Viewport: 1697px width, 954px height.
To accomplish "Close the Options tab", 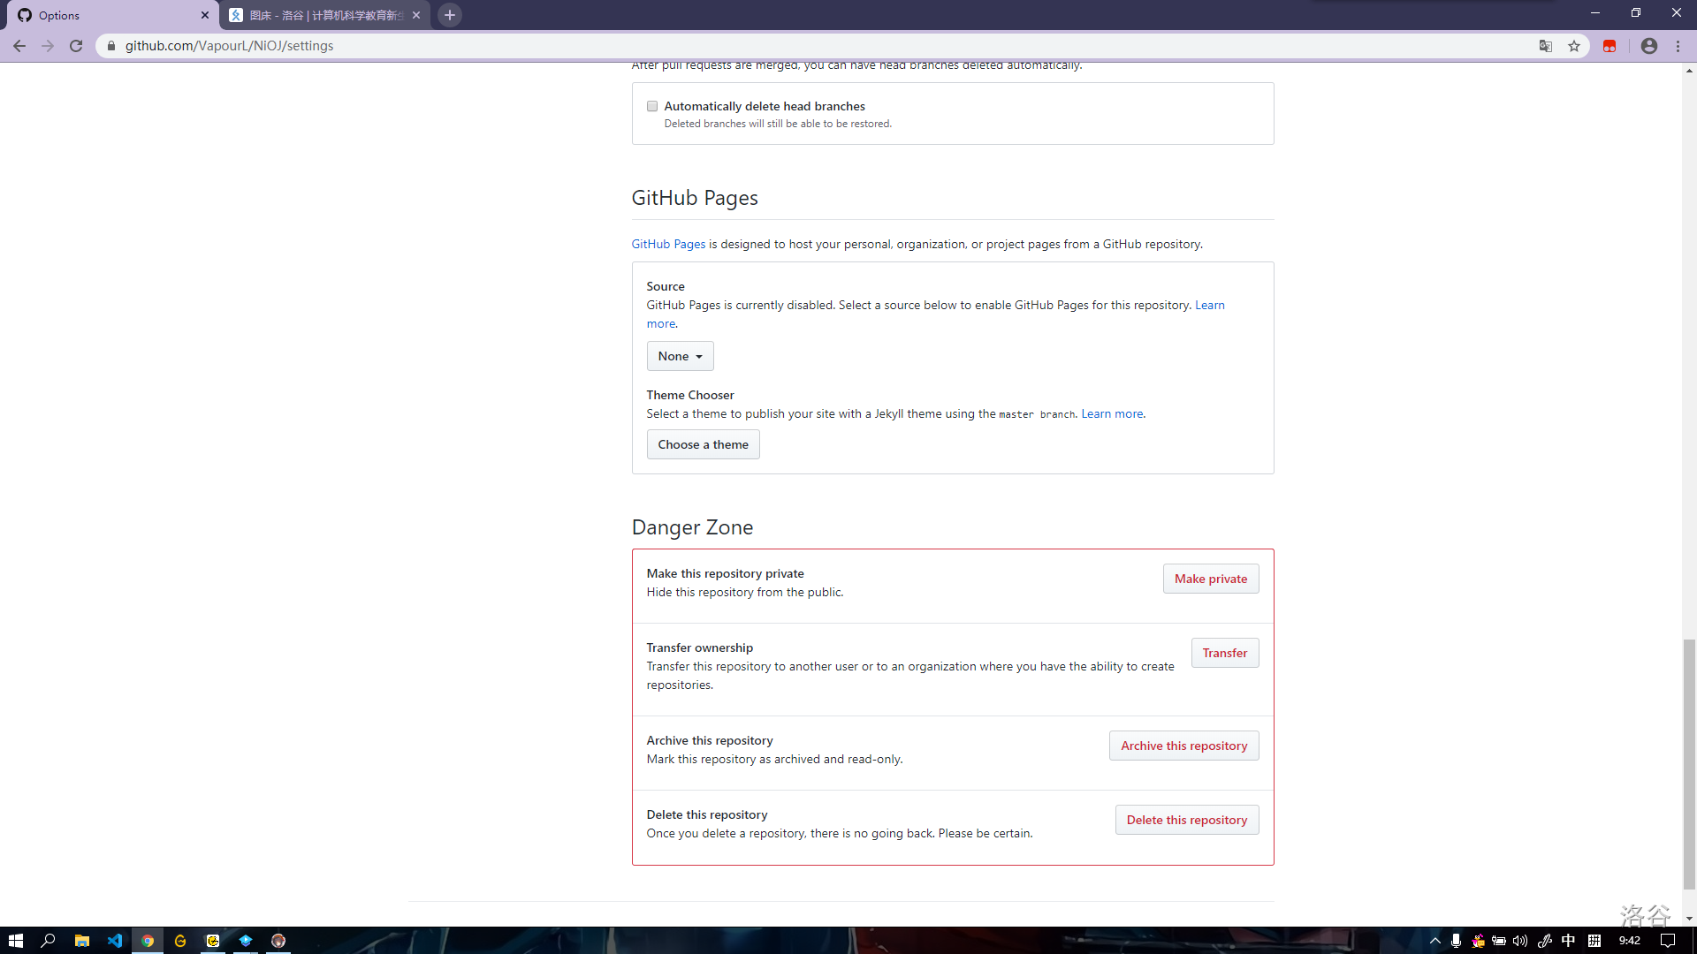I will [205, 15].
